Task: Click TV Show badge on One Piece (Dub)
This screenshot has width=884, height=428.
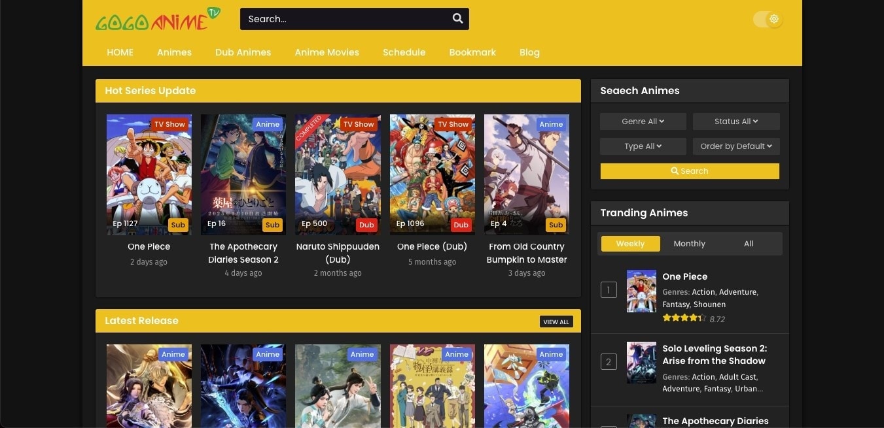Action: click(x=453, y=124)
